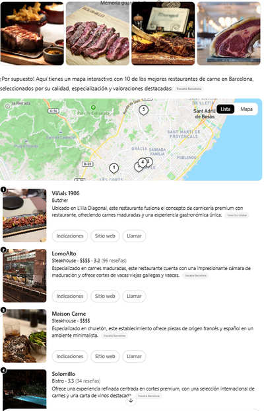Open the raw rib cut photo
Screen dimensions: 264x411
tap(229, 34)
